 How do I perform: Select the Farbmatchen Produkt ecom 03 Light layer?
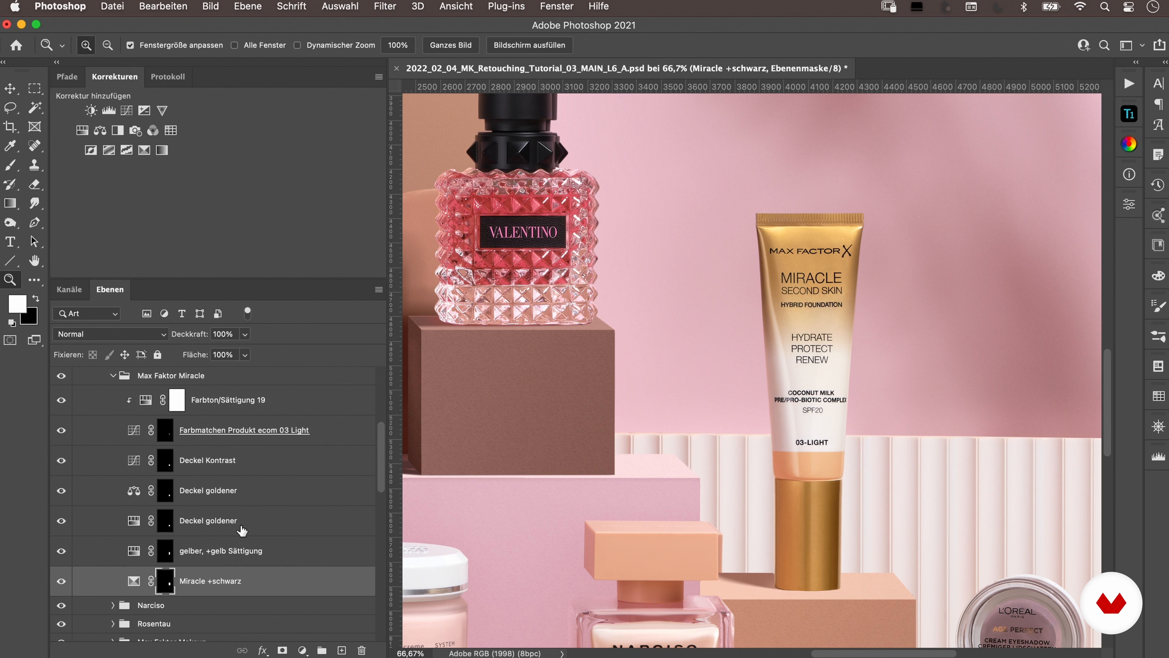click(x=244, y=430)
